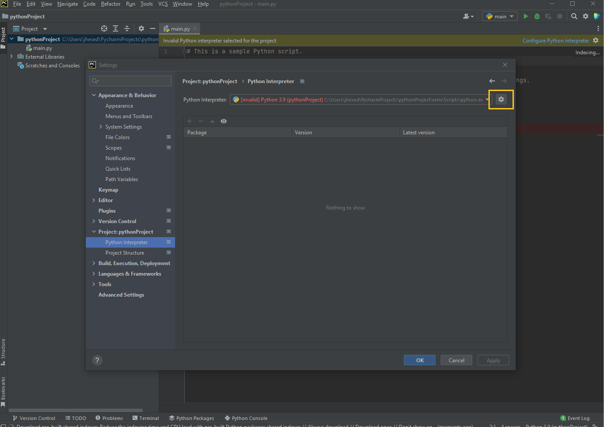Expand the Build, Execution, Deployment section

pyautogui.click(x=94, y=263)
